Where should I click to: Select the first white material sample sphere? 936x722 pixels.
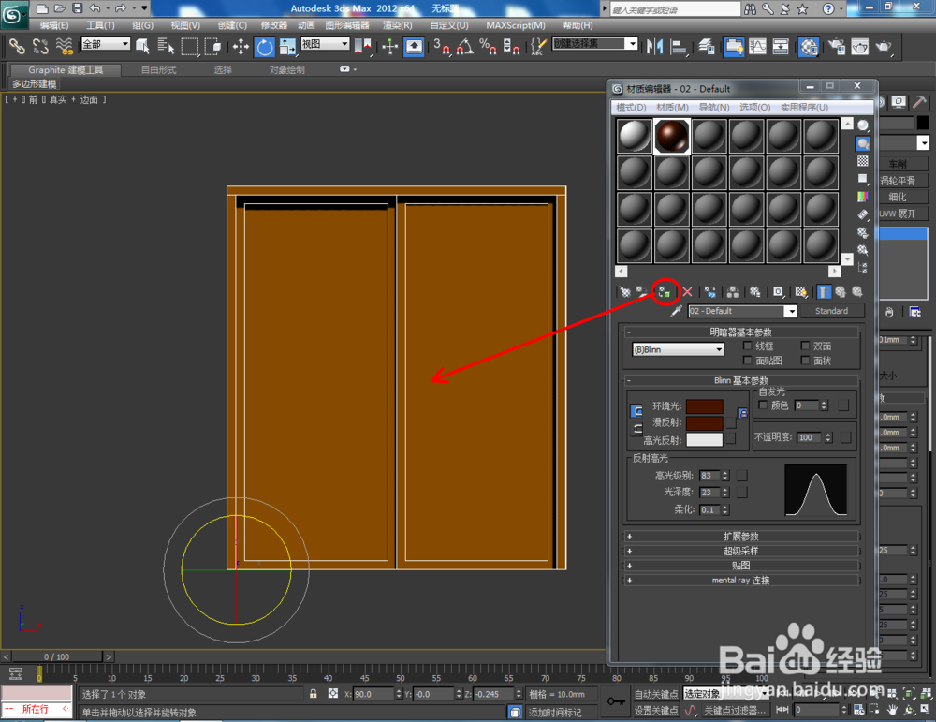[634, 136]
